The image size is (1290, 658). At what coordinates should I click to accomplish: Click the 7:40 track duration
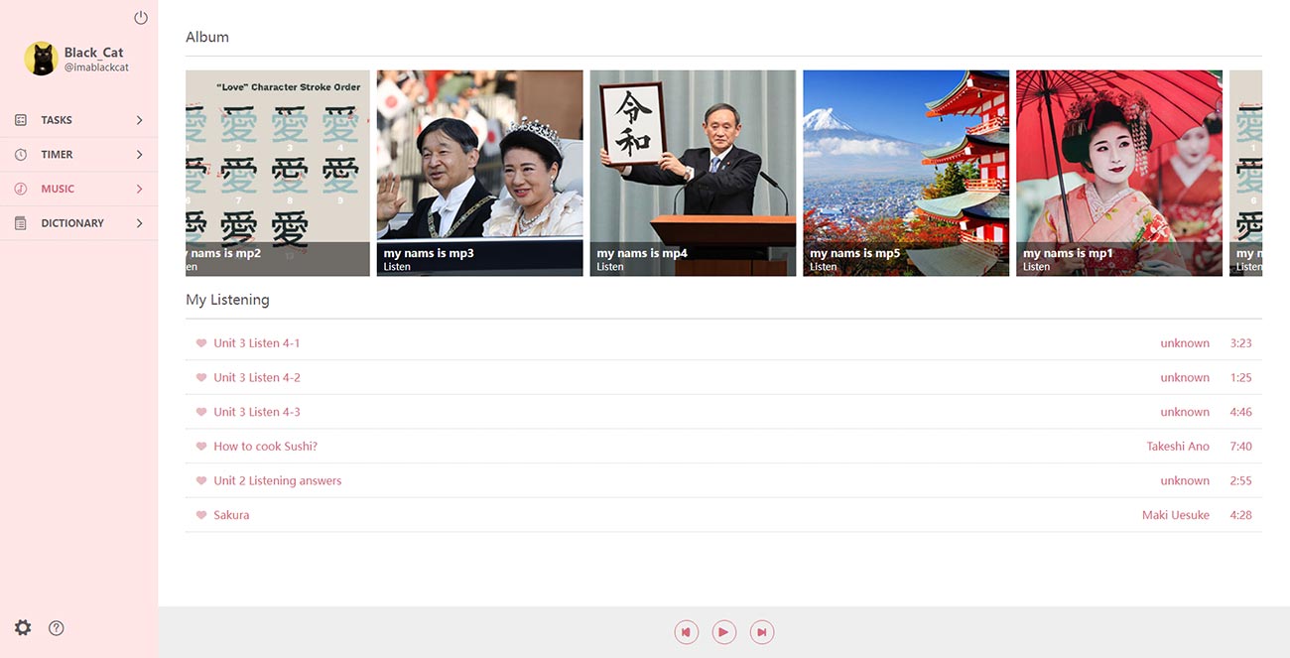(x=1240, y=447)
